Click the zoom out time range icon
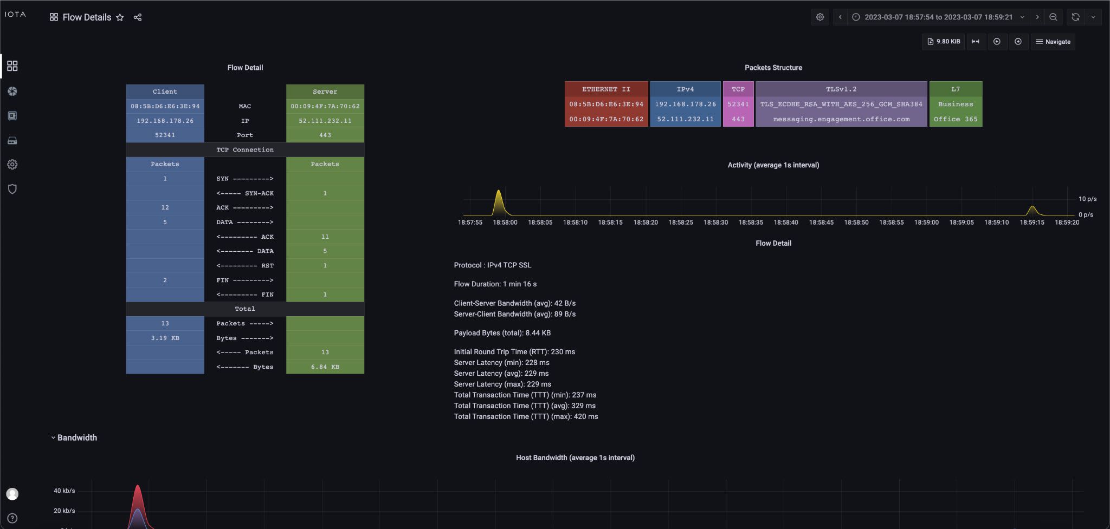Image resolution: width=1110 pixels, height=529 pixels. pos(1053,17)
